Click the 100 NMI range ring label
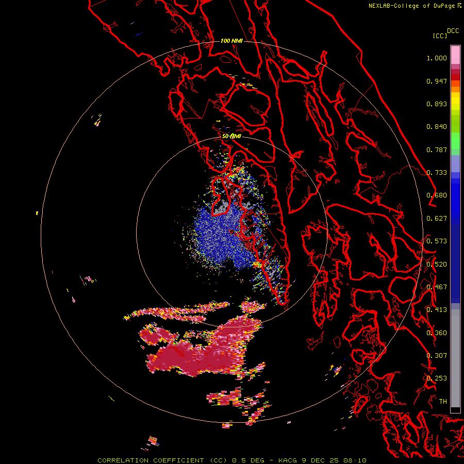 [231, 41]
